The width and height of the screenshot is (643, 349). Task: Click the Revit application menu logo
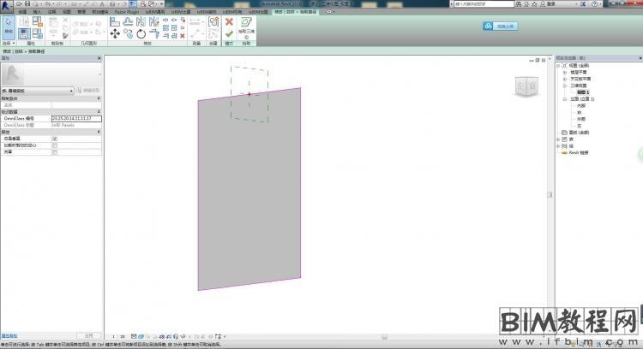pyautogui.click(x=7, y=5)
